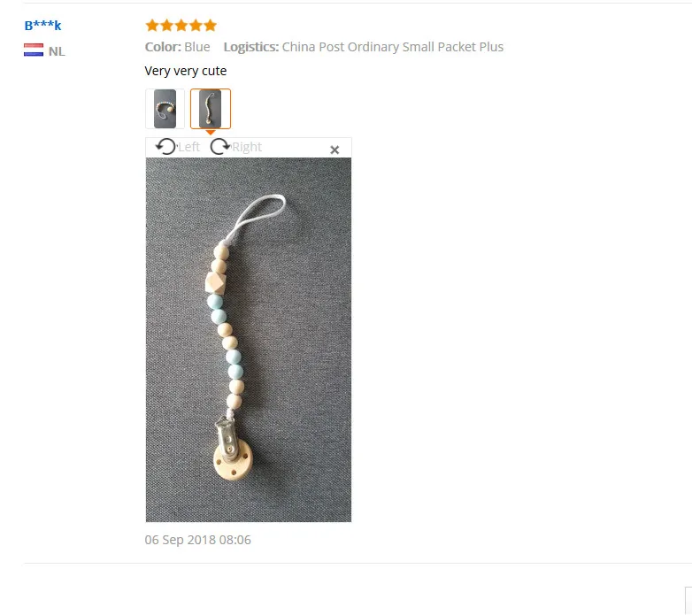
Task: Click the first orange rating star
Action: (x=152, y=25)
